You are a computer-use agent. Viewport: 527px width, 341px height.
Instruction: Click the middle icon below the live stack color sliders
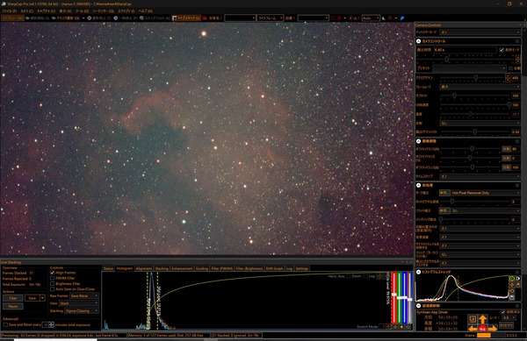[401, 327]
